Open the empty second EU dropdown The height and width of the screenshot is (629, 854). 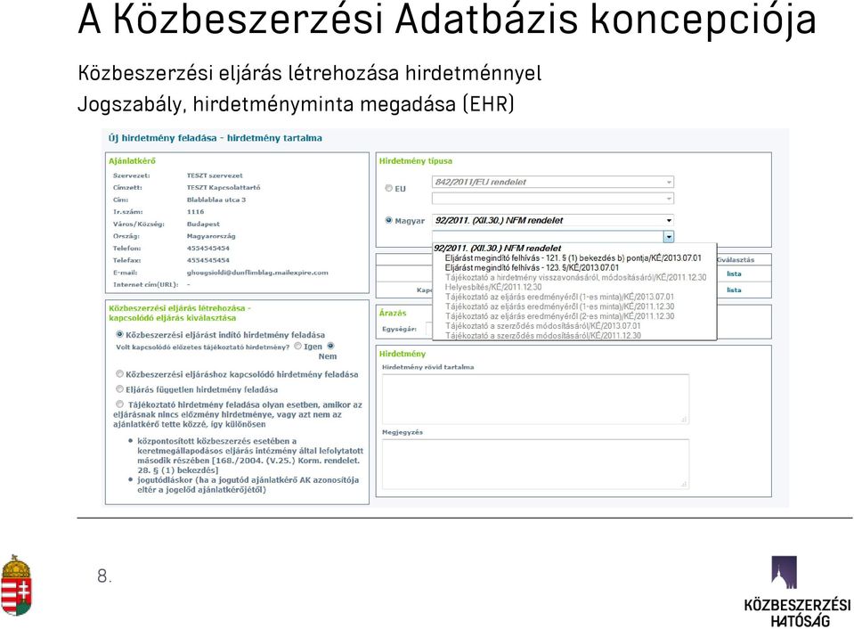pyautogui.click(x=553, y=199)
